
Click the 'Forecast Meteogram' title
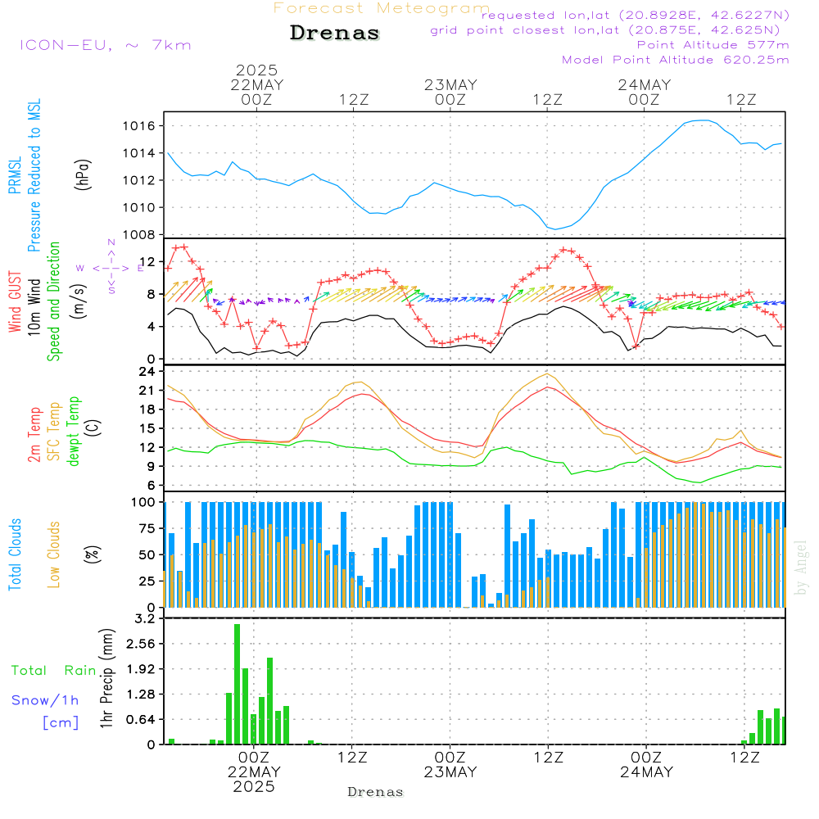point(382,8)
